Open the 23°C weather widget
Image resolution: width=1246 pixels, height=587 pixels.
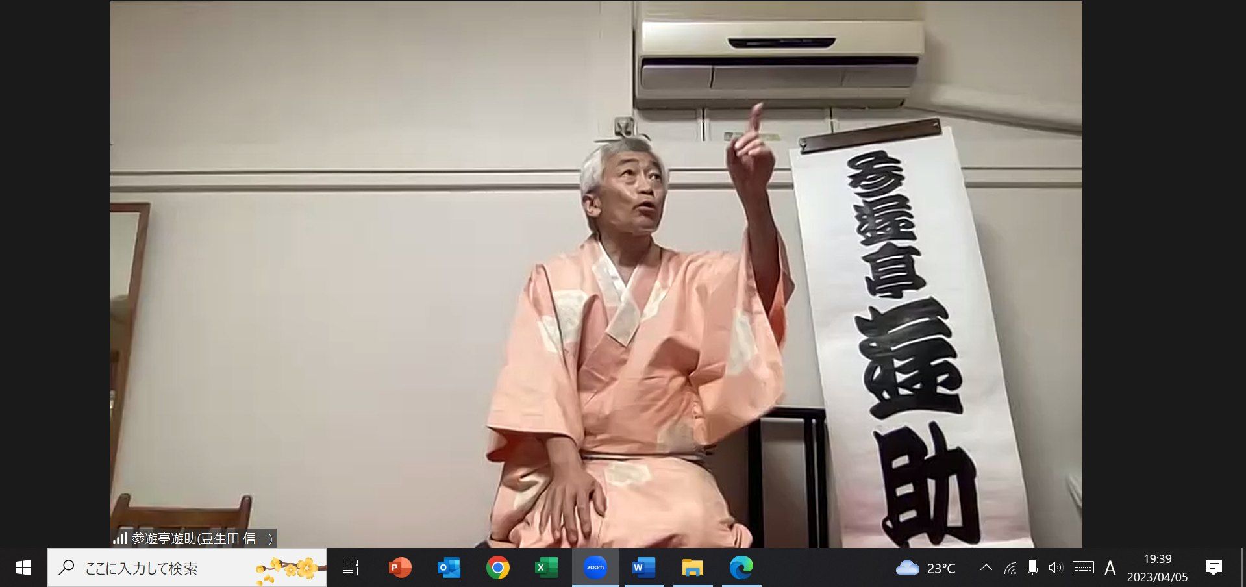[x=926, y=569]
